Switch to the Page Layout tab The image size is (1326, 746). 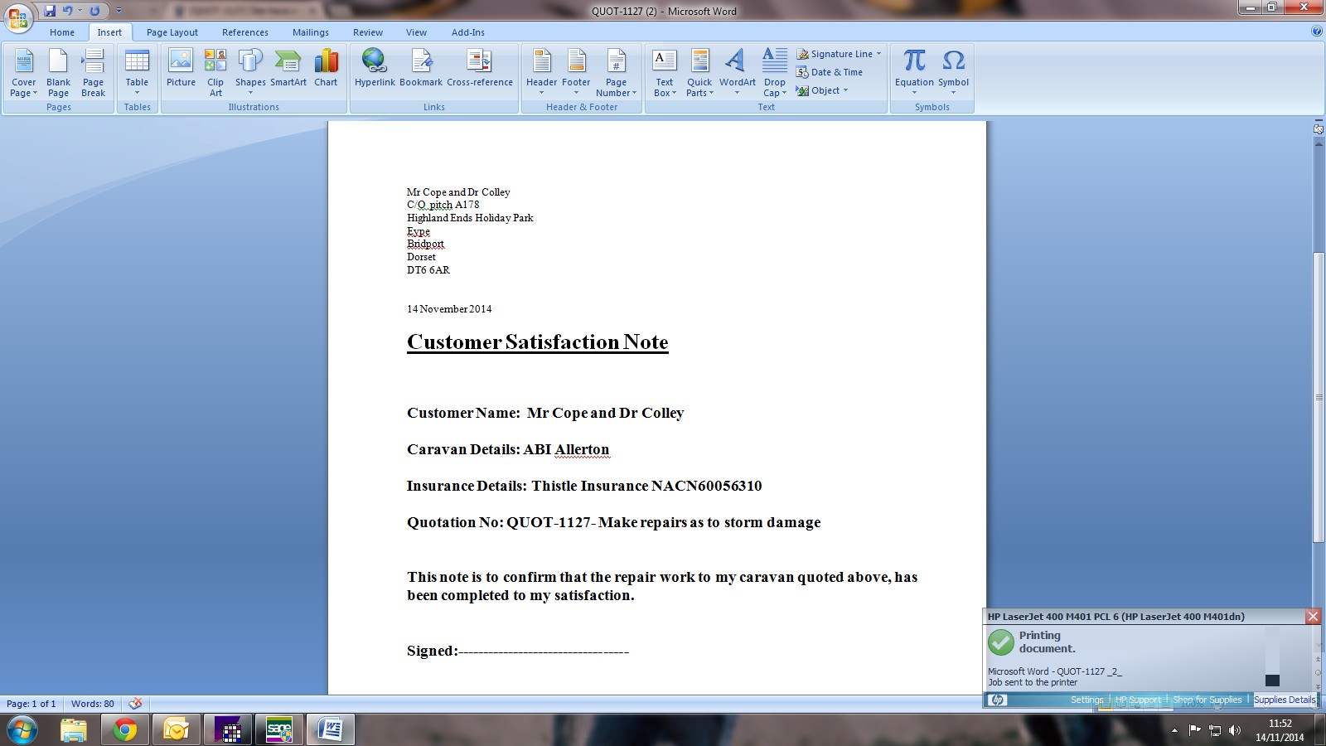click(172, 32)
